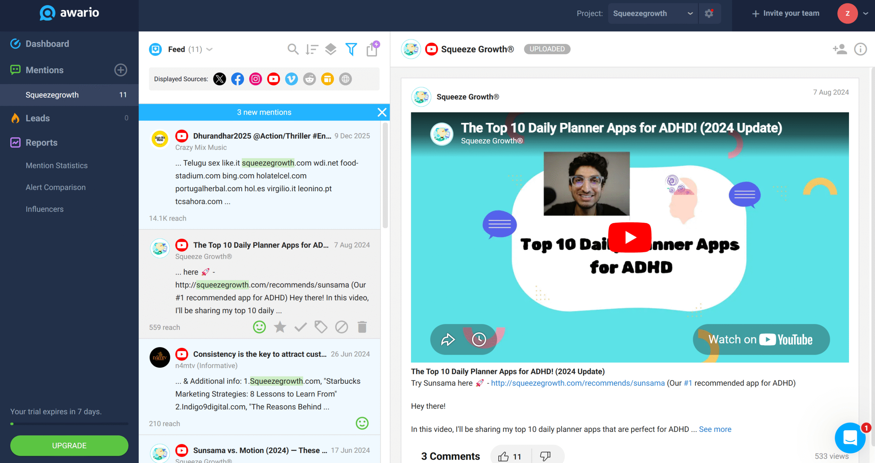
Task: Click the green UPGRADE button
Action: [69, 446]
